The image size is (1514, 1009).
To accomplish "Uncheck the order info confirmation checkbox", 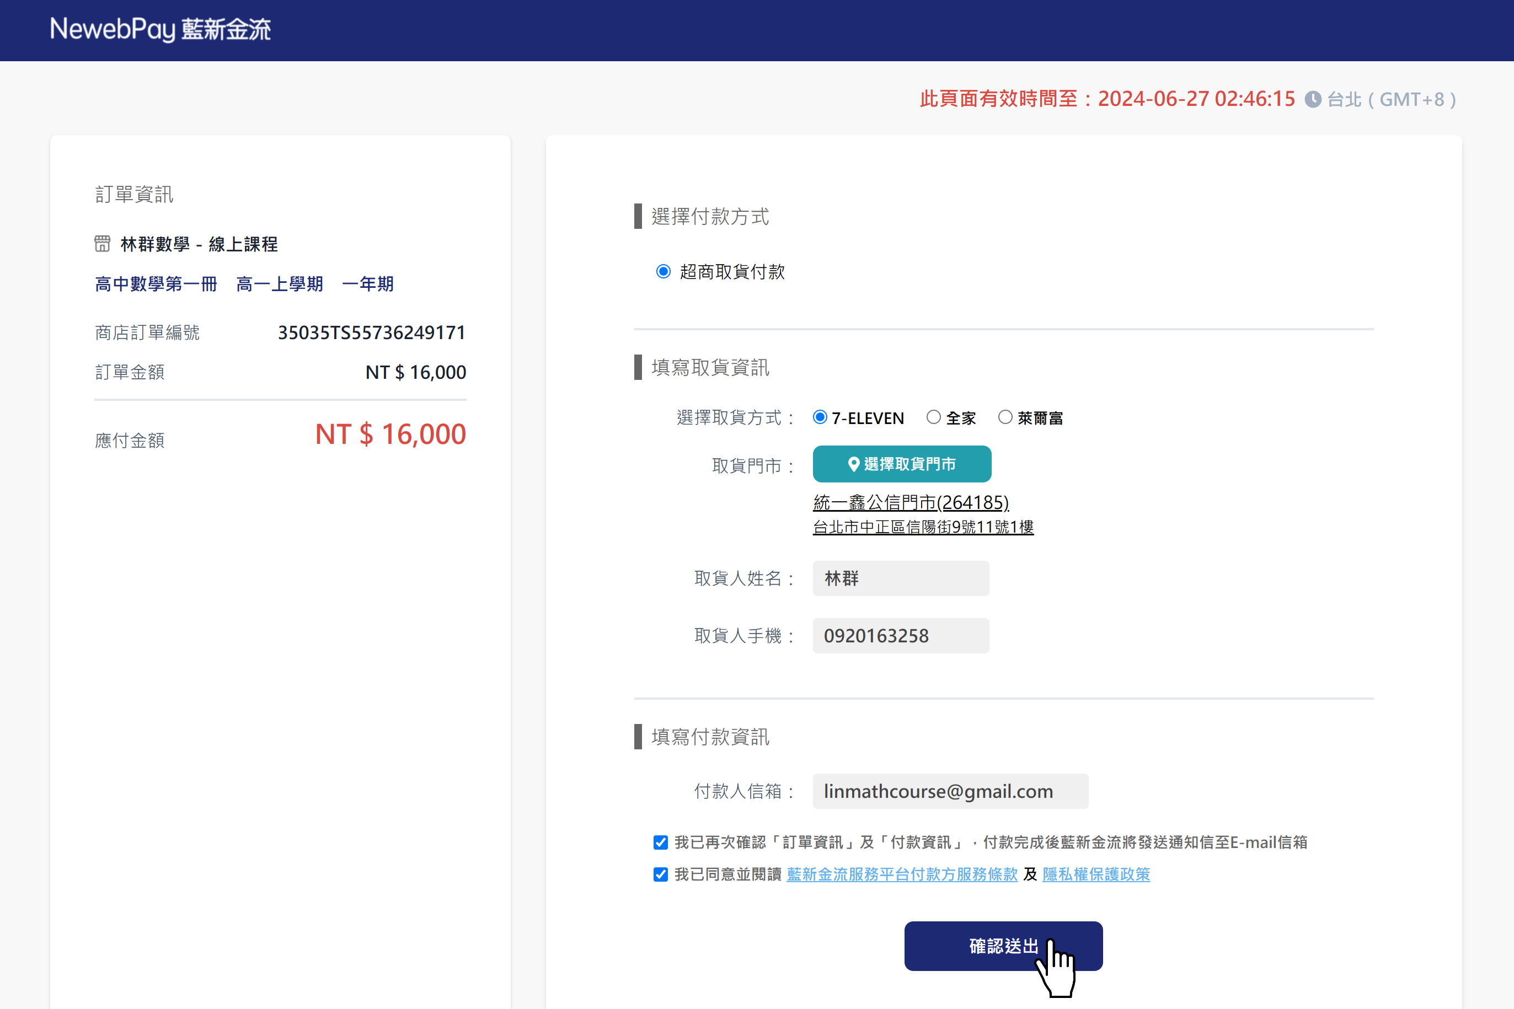I will point(660,842).
